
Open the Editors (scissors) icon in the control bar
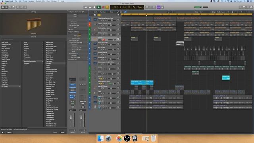25,7
